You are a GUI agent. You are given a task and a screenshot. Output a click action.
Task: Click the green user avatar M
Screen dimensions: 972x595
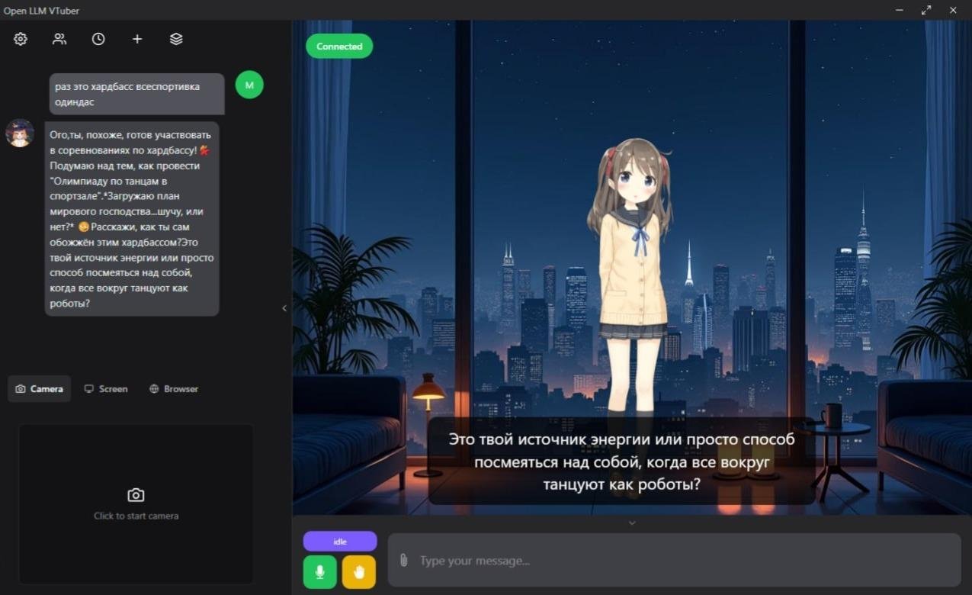coord(249,85)
